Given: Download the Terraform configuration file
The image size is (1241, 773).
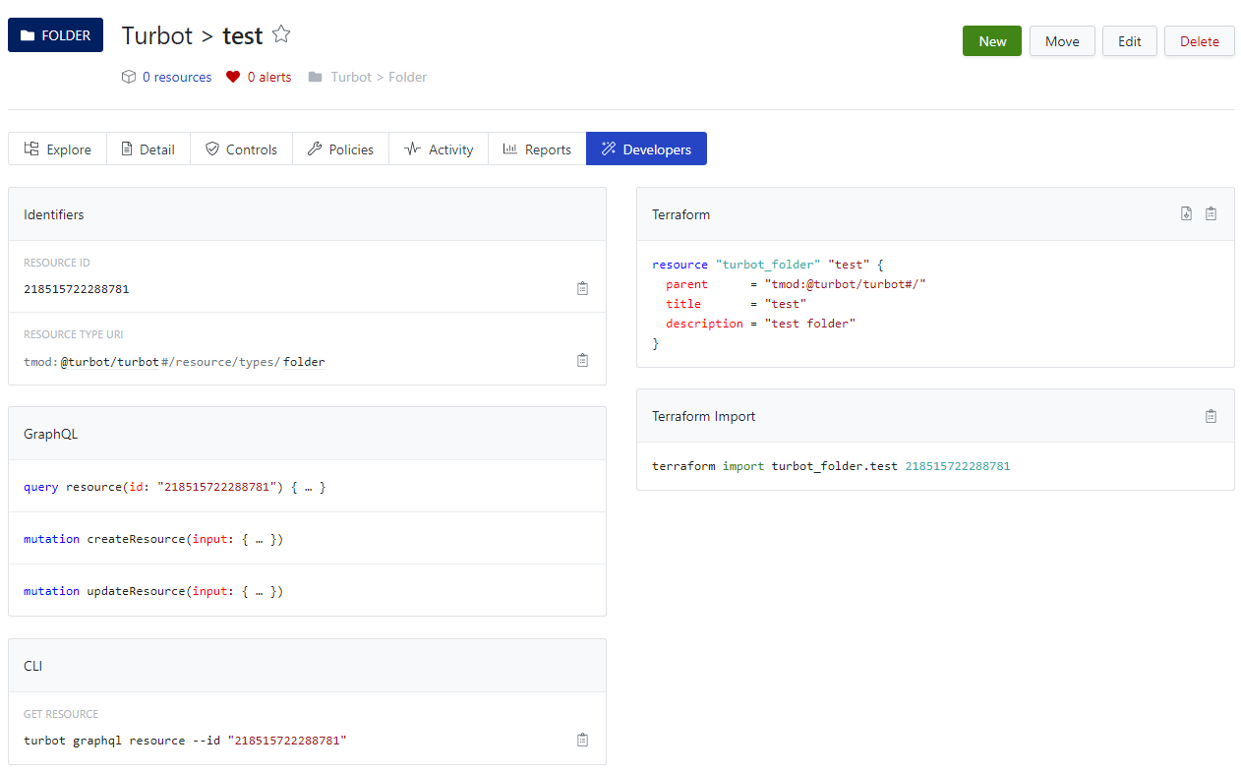Looking at the screenshot, I should (1186, 213).
